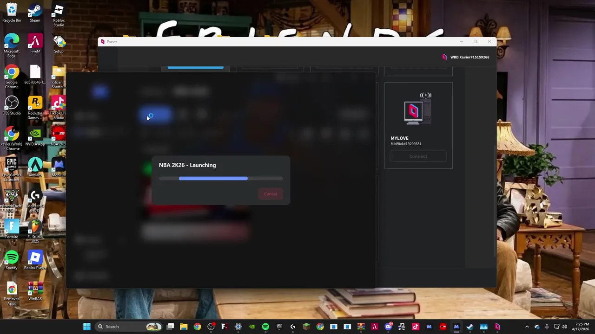Select the WinRAR desktop shortcut
The width and height of the screenshot is (595, 334).
(35, 291)
